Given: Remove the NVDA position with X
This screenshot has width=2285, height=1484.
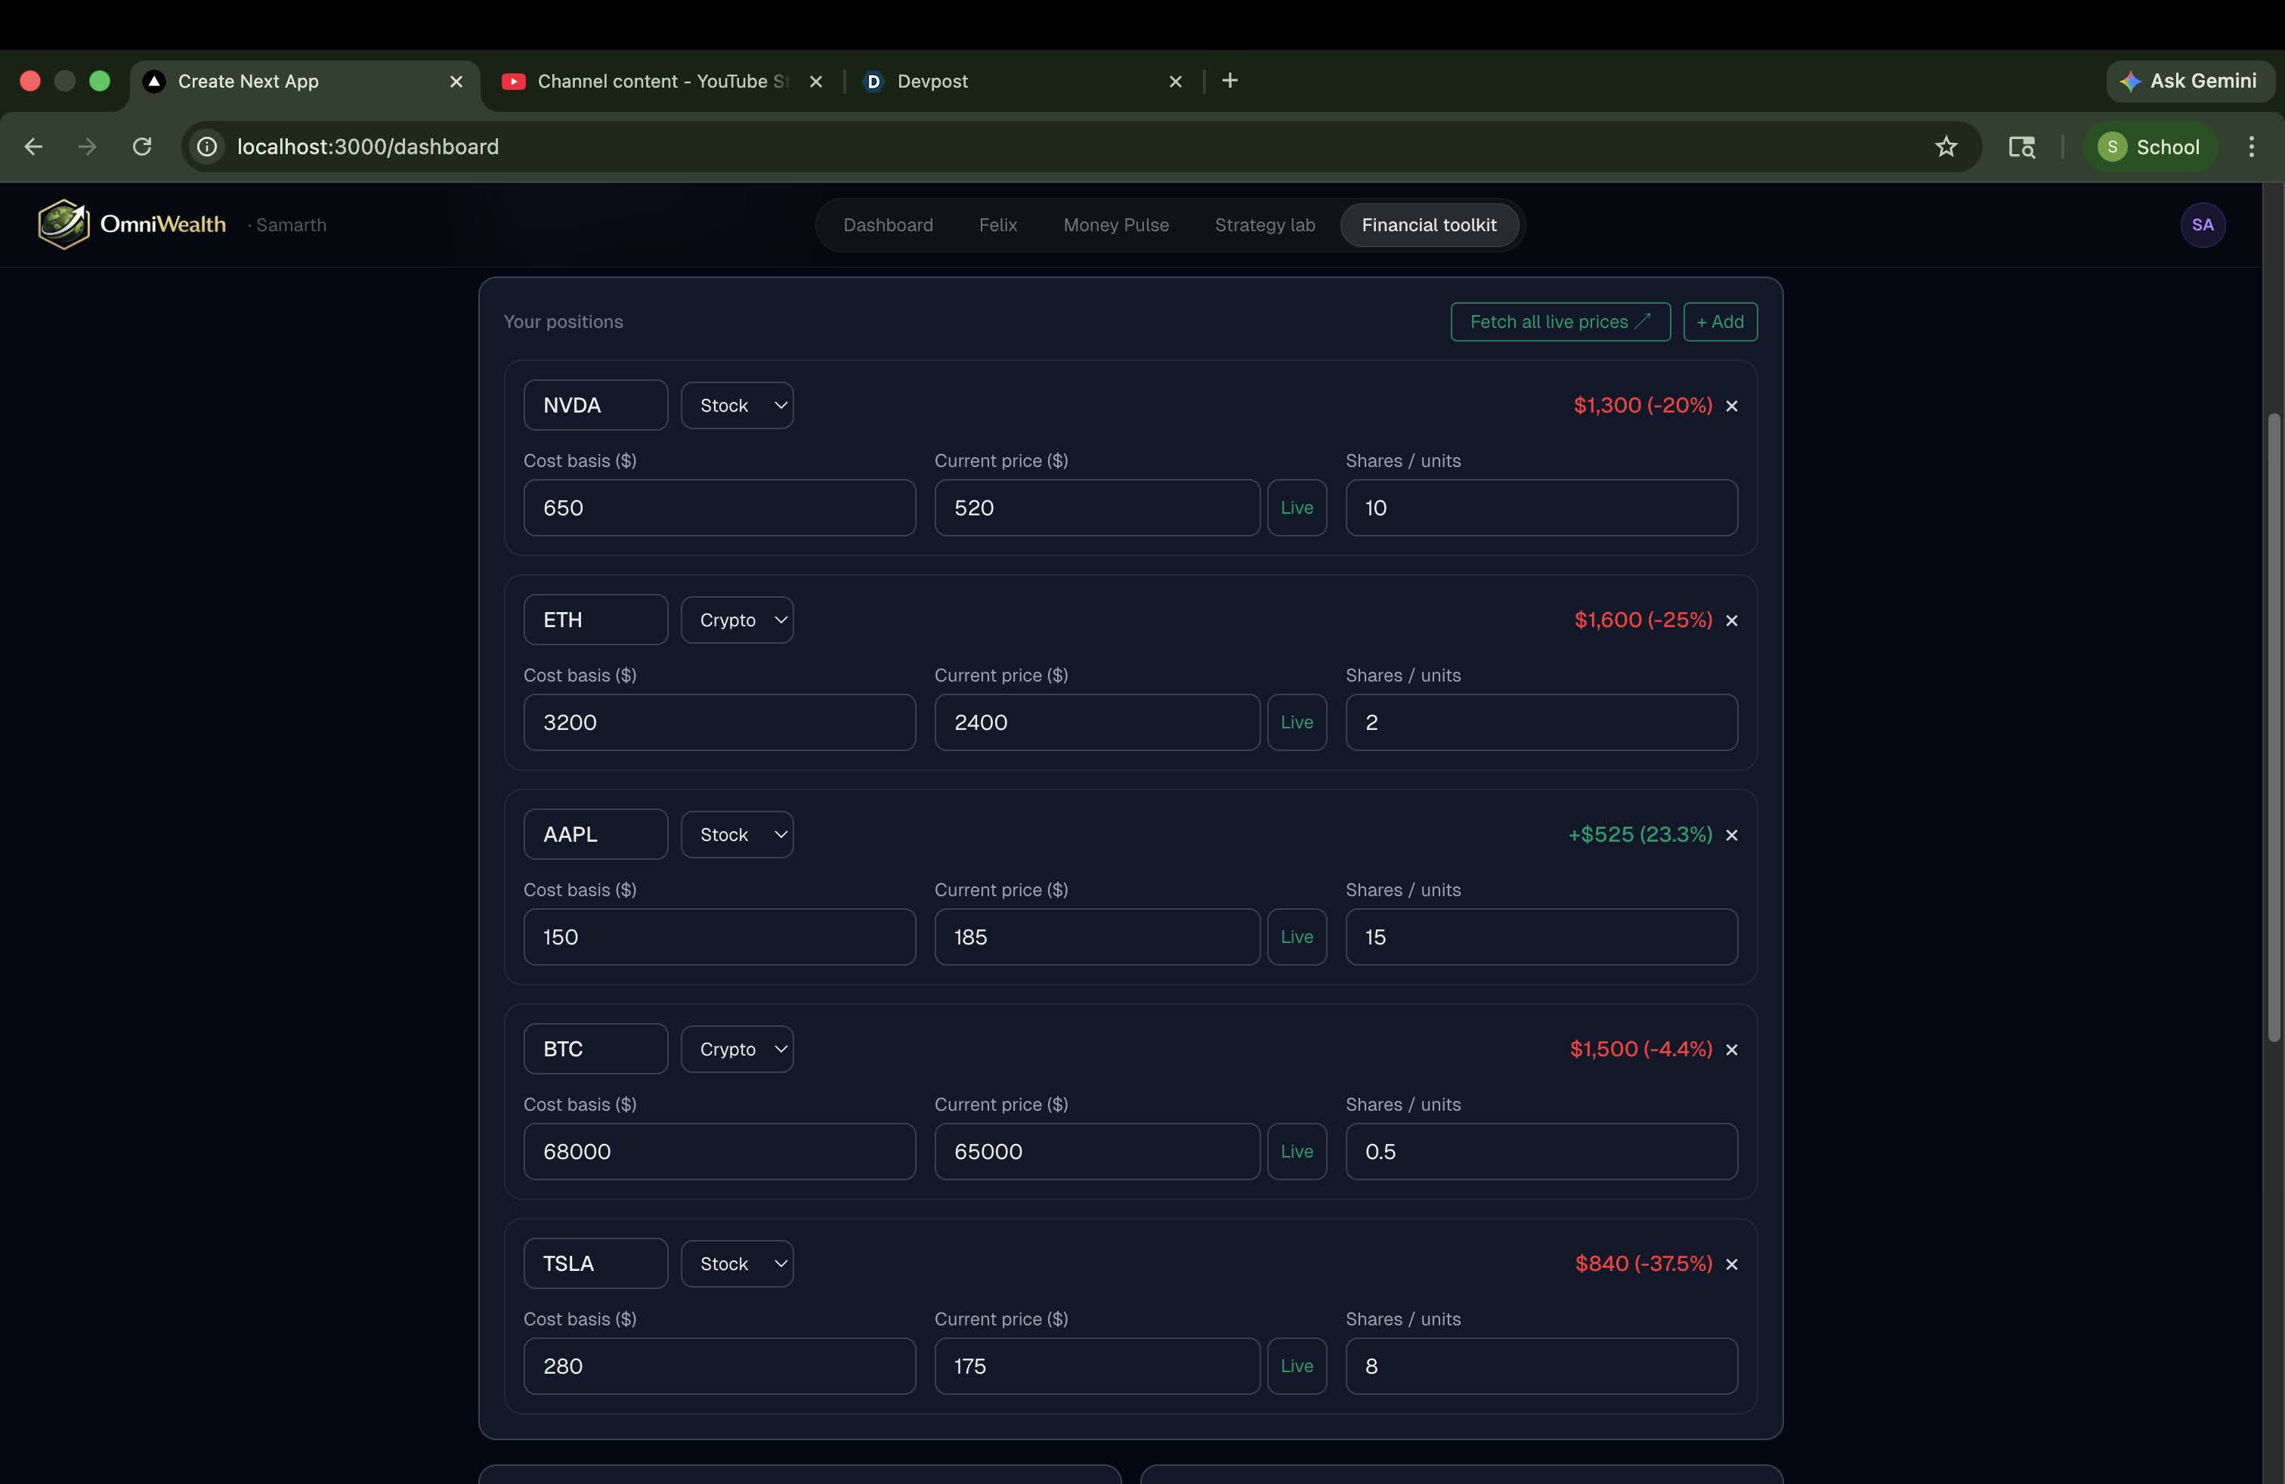Looking at the screenshot, I should point(1731,406).
